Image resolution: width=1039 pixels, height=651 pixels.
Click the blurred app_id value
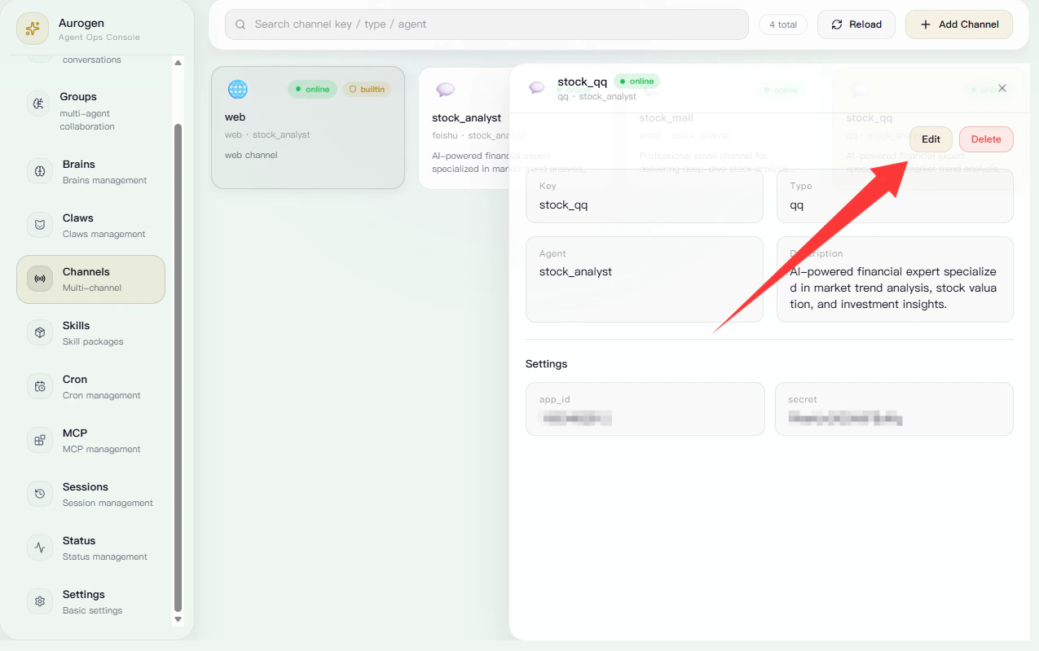pyautogui.click(x=578, y=419)
